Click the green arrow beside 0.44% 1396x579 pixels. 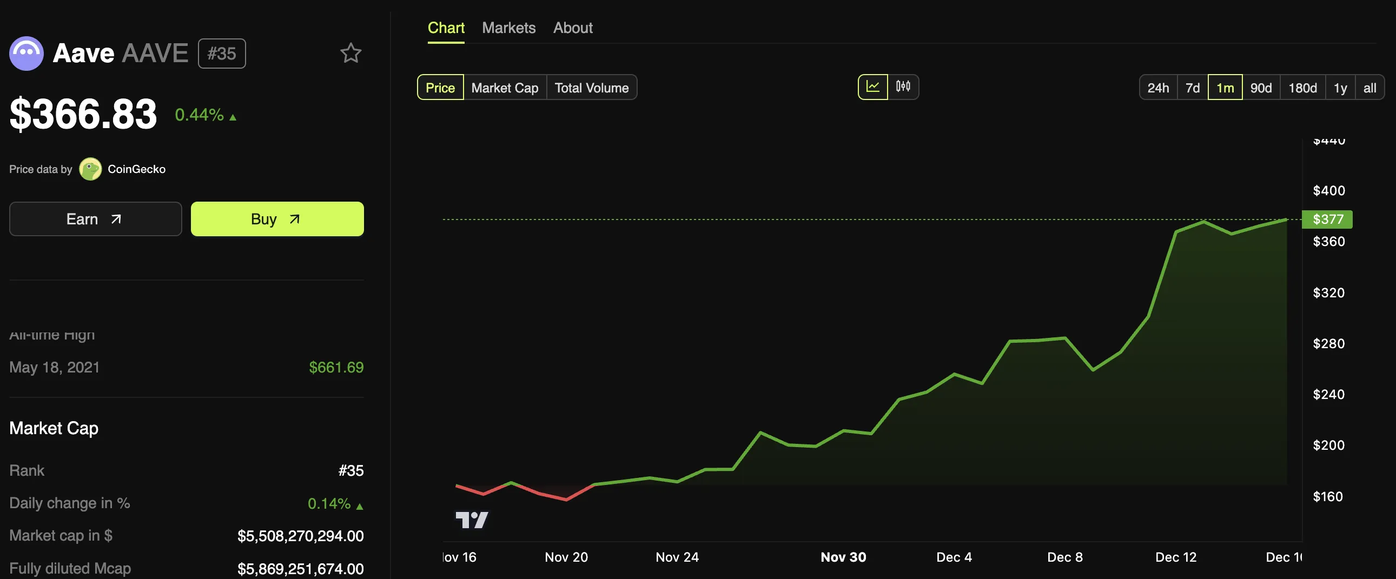pos(233,117)
